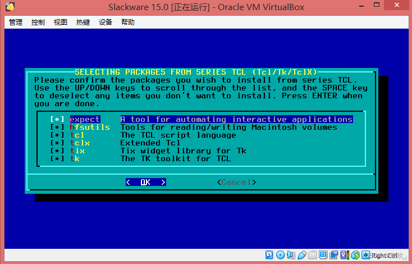The height and width of the screenshot is (264, 412).
Task: Deselect the tcl package checkbox
Action: pyautogui.click(x=57, y=135)
